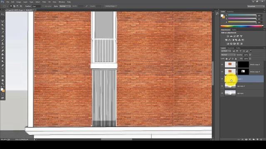Viewport: 266px width, 149px height.
Task: Toggle eye of right copy 2 layer
Action: 222,86
